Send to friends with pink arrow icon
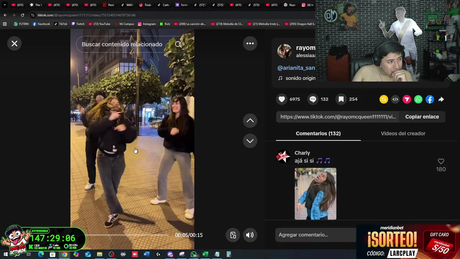The height and width of the screenshot is (259, 460). (407, 99)
